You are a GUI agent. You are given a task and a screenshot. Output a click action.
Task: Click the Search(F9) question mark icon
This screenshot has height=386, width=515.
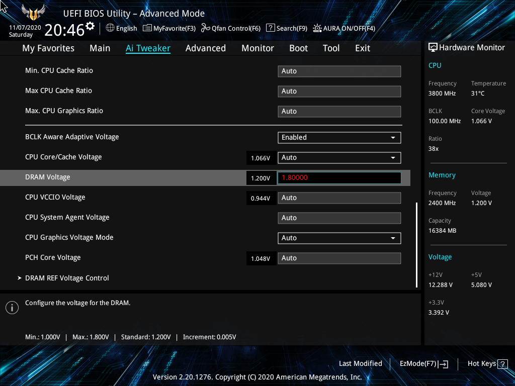pos(270,28)
